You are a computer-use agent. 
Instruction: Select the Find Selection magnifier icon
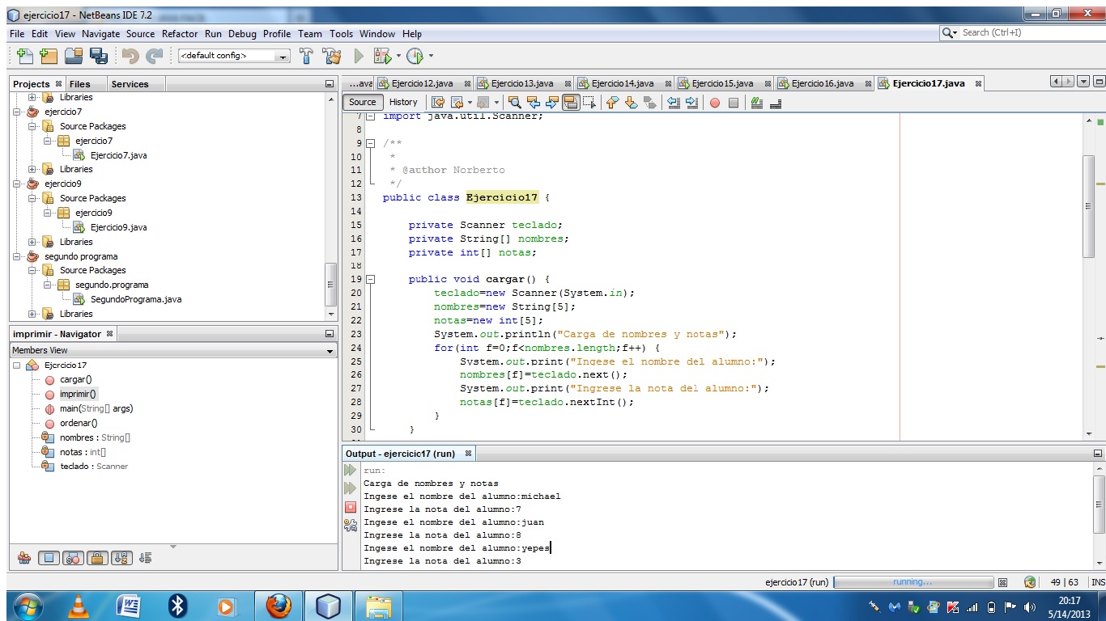pos(515,103)
